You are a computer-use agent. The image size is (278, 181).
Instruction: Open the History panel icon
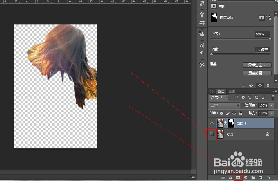point(202,3)
